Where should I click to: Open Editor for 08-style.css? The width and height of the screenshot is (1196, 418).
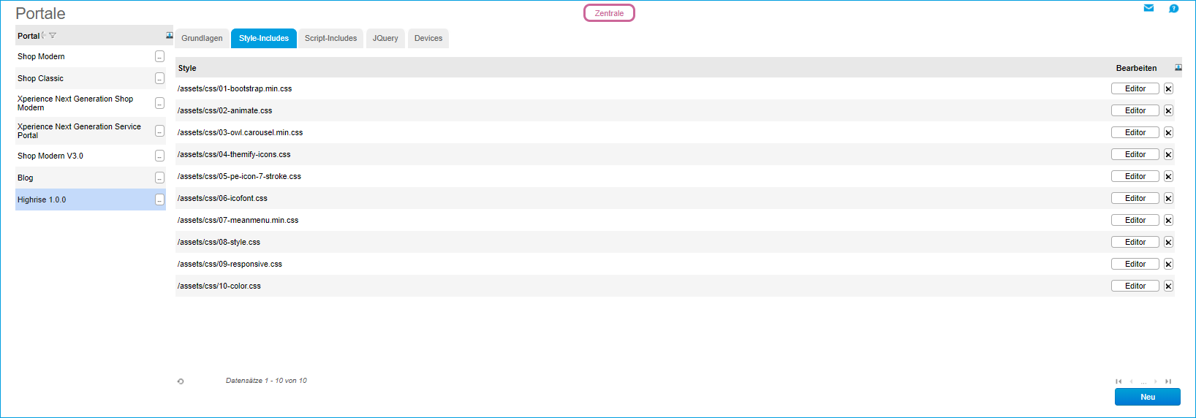(1135, 242)
